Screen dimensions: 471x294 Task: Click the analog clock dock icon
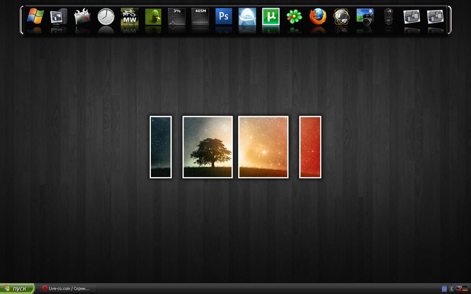(106, 17)
